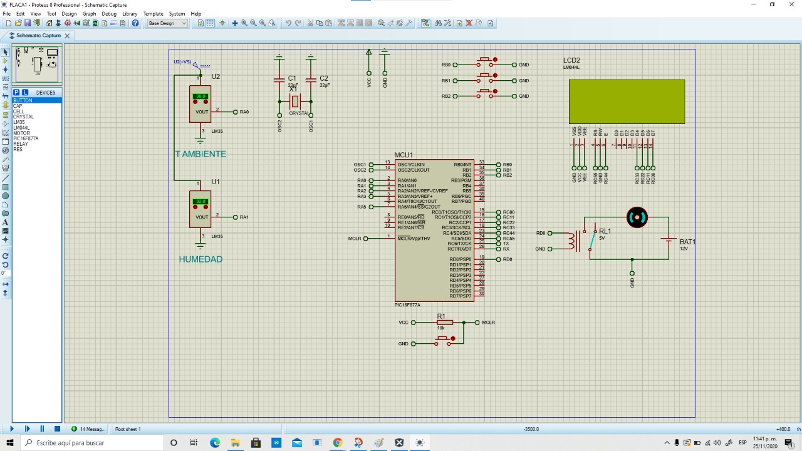Click the 'P' pick devices button
This screenshot has height=451, width=802.
(x=18, y=92)
